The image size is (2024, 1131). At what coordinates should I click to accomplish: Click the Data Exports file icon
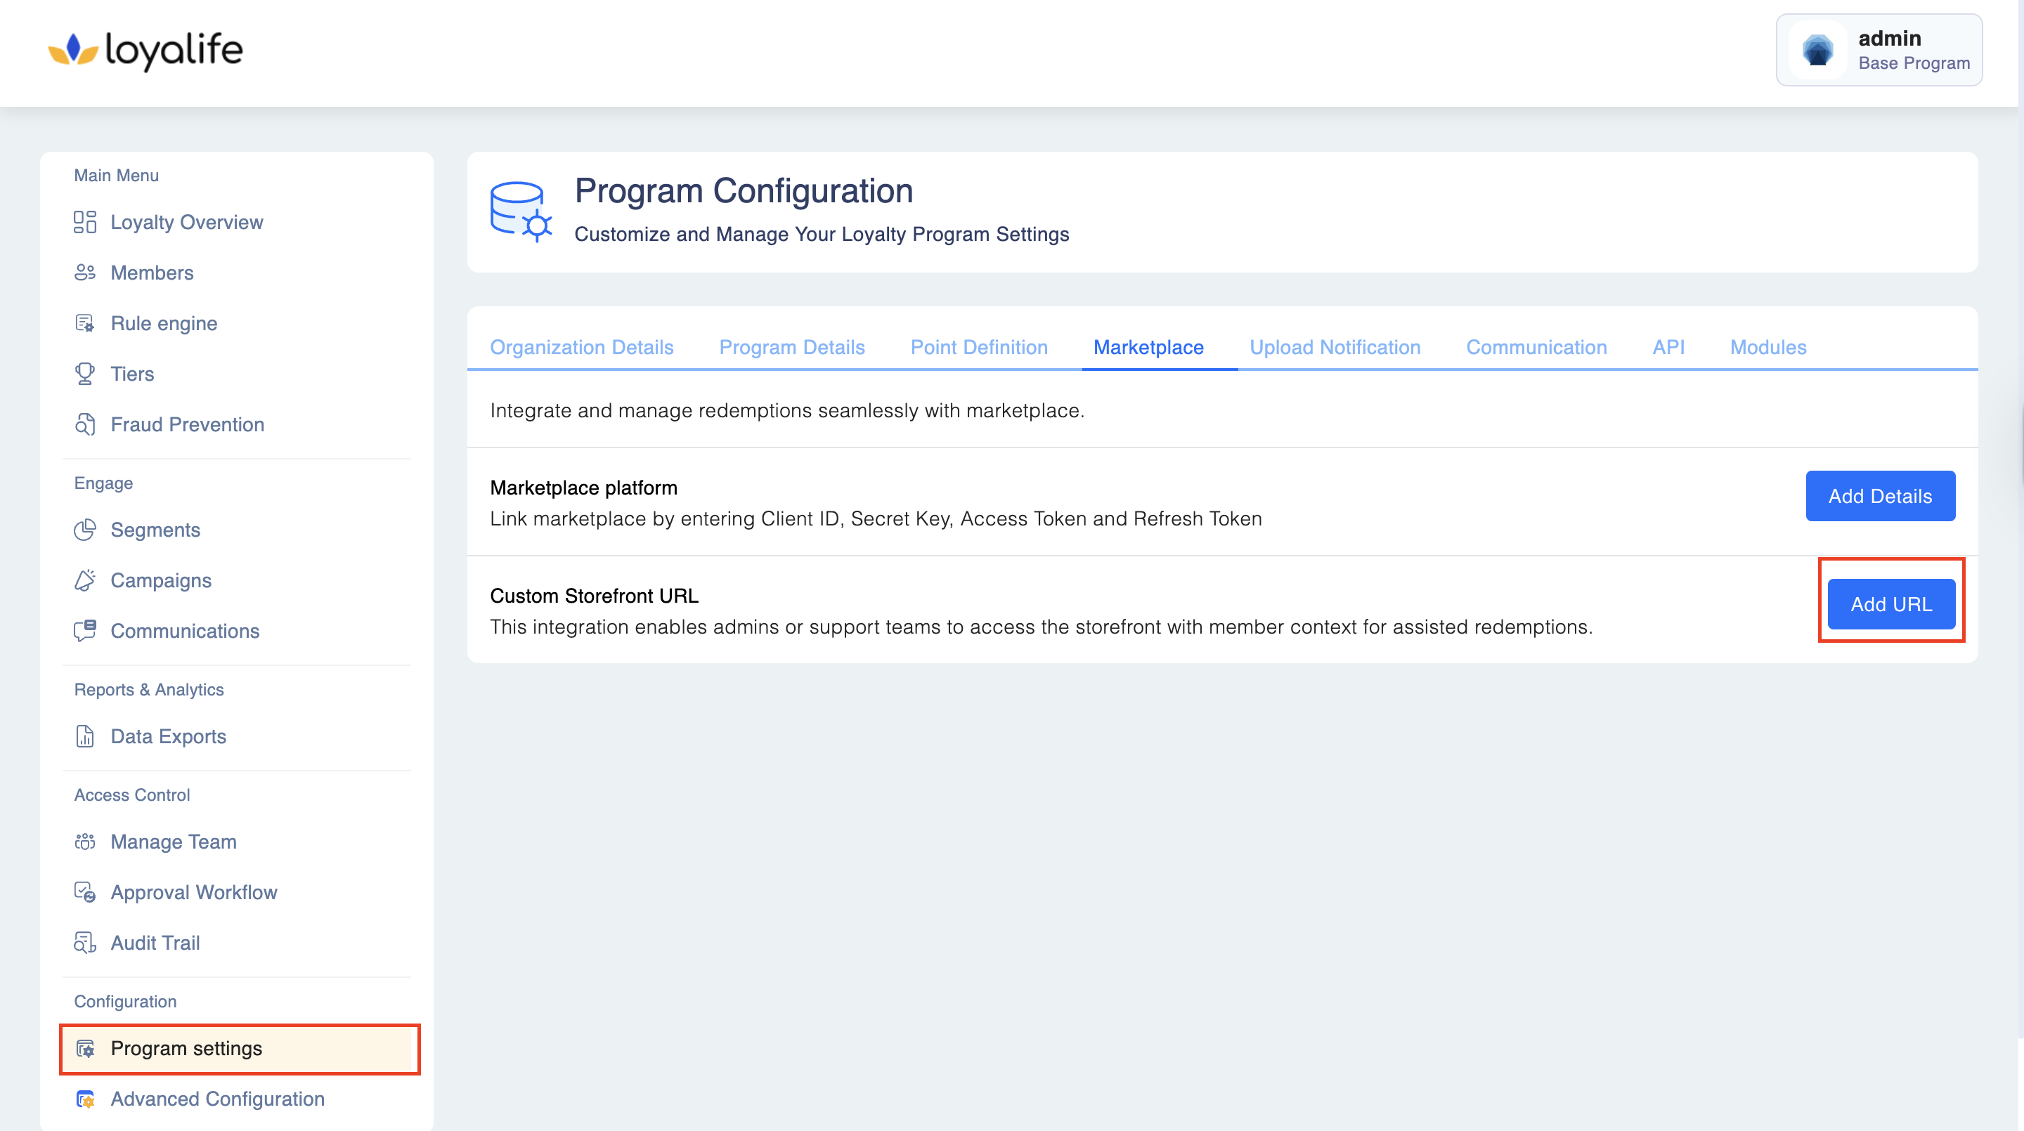tap(85, 736)
